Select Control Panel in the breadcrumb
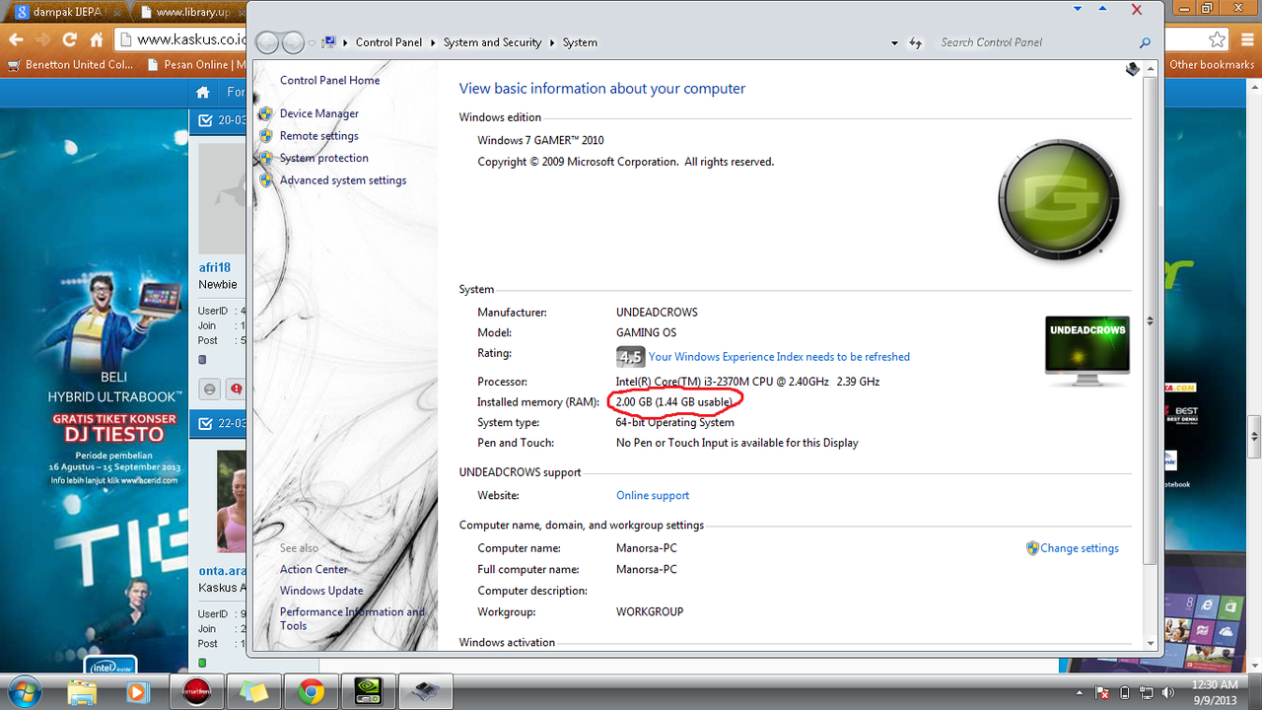1262x710 pixels. 388,42
